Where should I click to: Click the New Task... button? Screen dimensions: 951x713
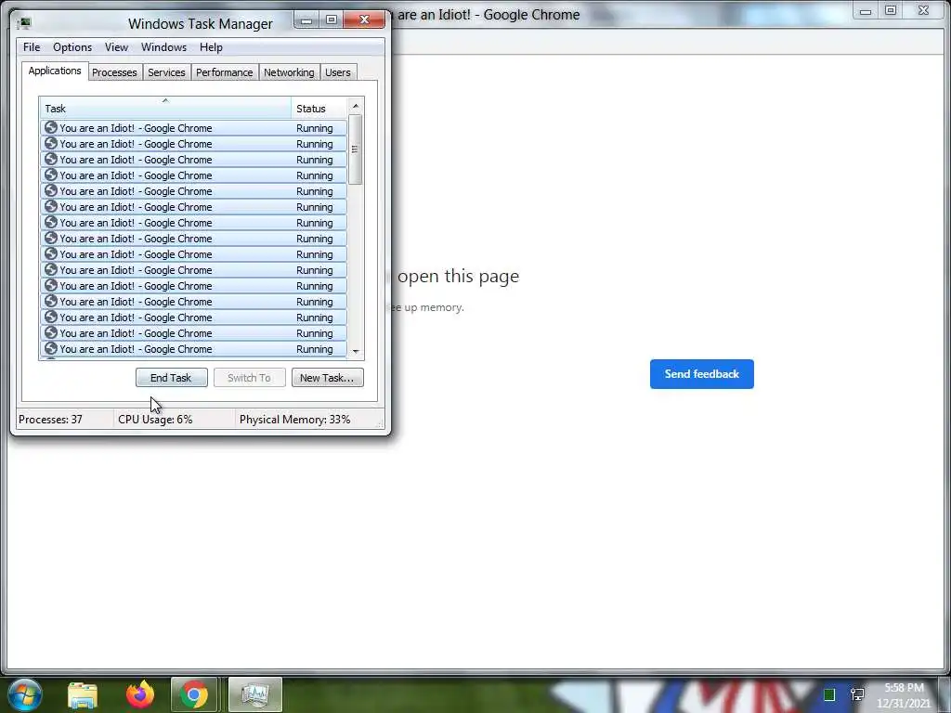tap(328, 378)
